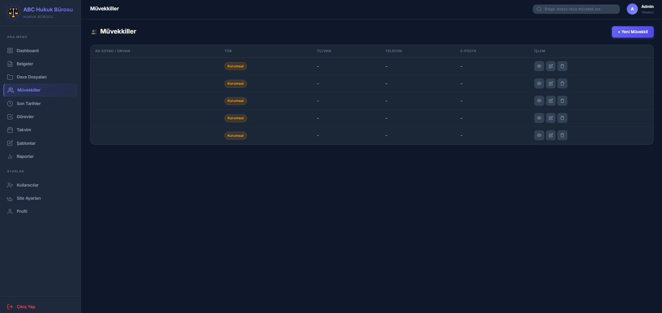Edit the first client row
The height and width of the screenshot is (313, 662).
tap(551, 66)
